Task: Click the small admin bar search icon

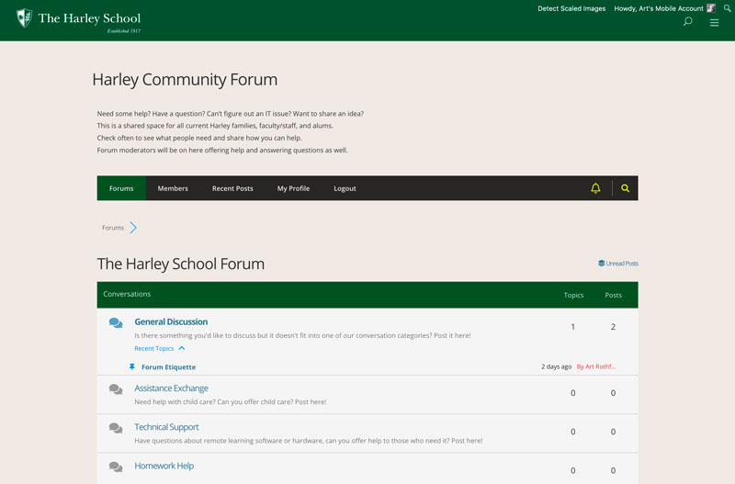Action: [x=727, y=8]
